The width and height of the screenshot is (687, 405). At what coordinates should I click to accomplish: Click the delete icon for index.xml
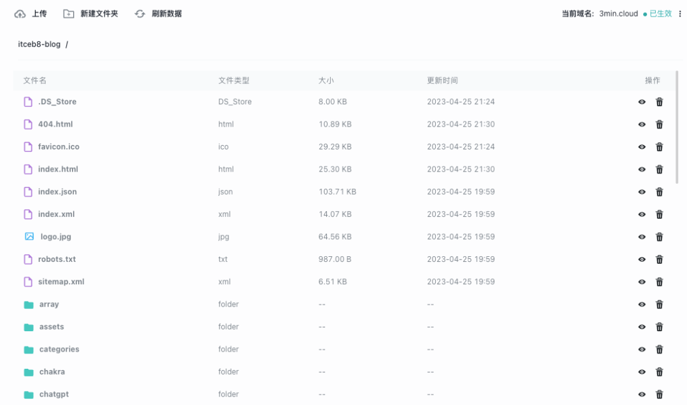click(659, 214)
